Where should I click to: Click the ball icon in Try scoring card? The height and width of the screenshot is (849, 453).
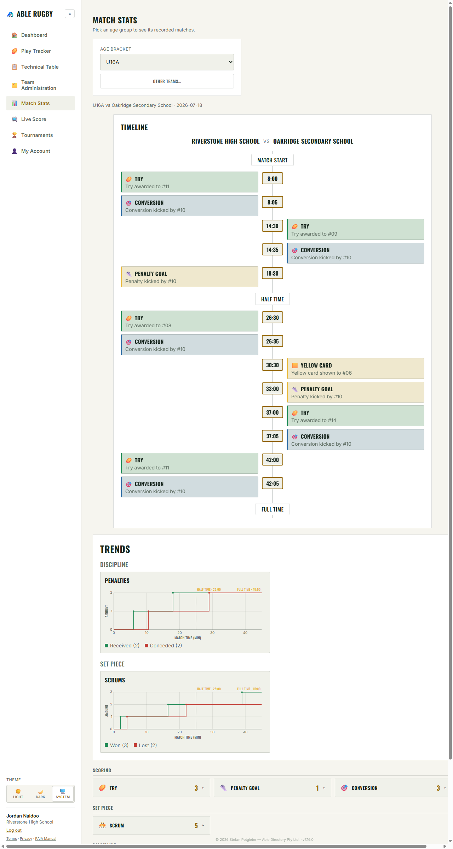click(x=103, y=788)
